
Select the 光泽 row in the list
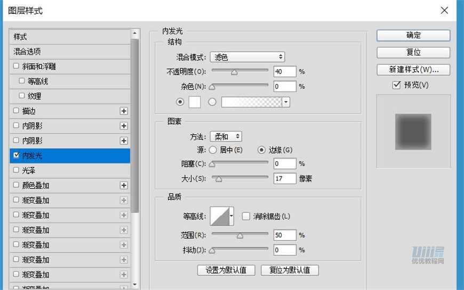(70, 170)
